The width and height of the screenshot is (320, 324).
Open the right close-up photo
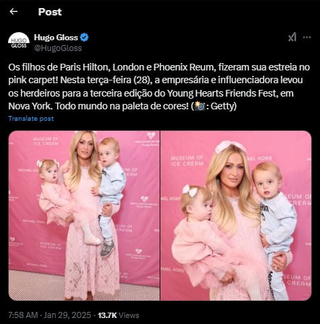[236, 215]
